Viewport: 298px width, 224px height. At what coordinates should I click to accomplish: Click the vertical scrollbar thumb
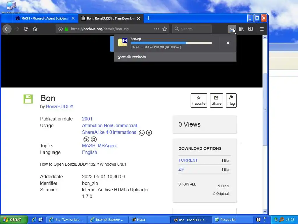click(x=265, y=109)
